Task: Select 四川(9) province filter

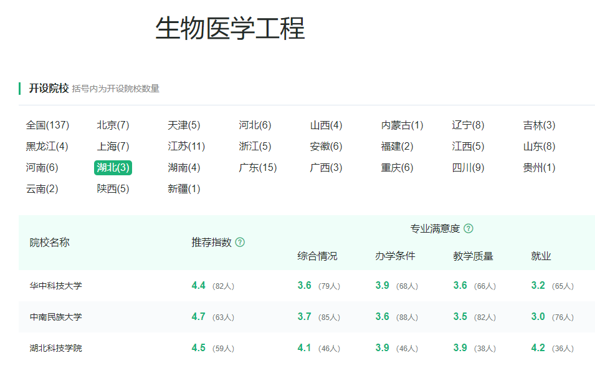Action: click(468, 168)
